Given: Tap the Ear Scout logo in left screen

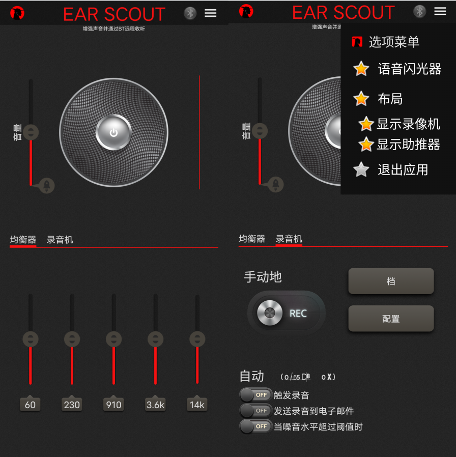Looking at the screenshot, I should (17, 13).
